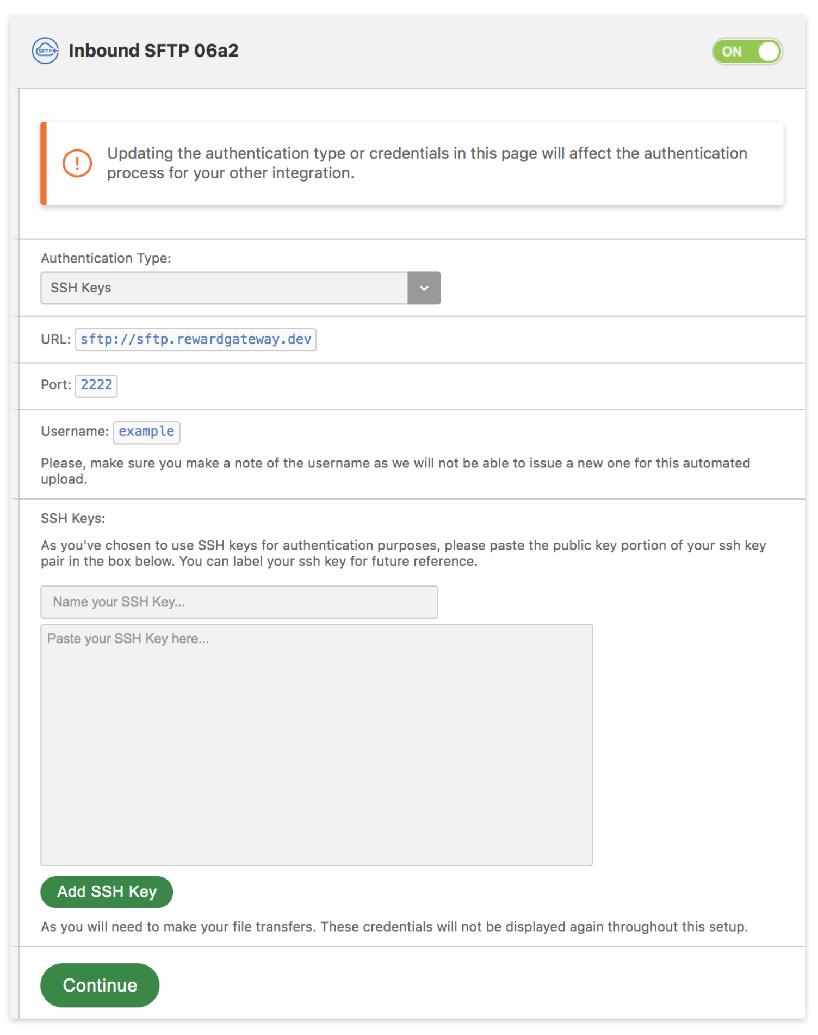Click the Inbound SFTP 06a2 title
Screen dimensions: 818x1035
pos(153,51)
